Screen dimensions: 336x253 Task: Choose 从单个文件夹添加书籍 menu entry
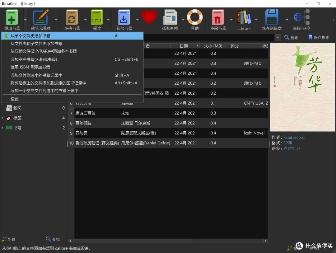click(x=72, y=36)
